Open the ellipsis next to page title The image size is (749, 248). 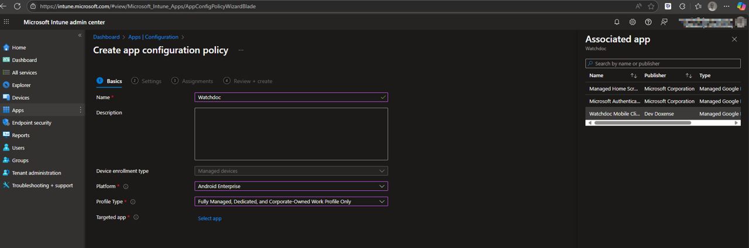point(240,50)
